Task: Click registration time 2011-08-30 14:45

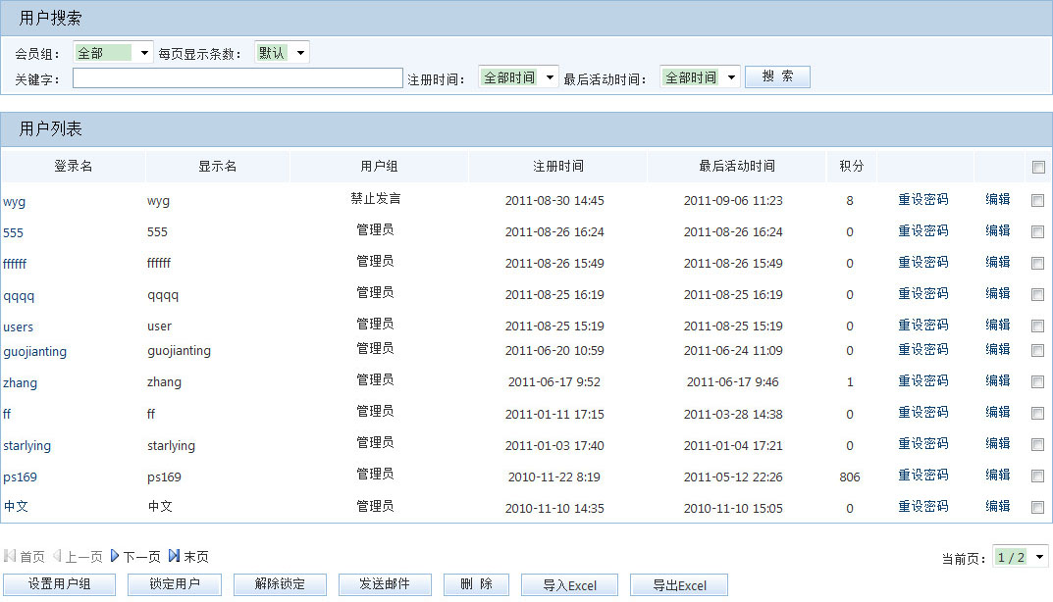Action: (554, 201)
